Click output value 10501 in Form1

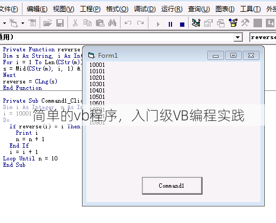(x=97, y=97)
